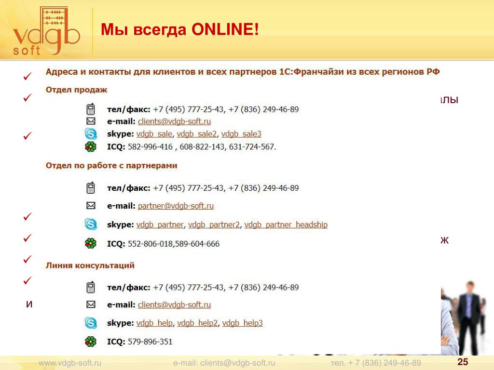Viewport: 494px width, 370px height.
Task: Click the Отдел продаж heading
Action: click(77, 90)
